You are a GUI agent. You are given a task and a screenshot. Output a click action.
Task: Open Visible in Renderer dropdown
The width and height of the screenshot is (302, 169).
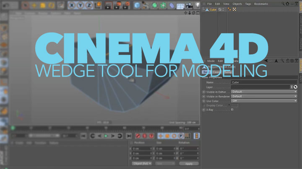(264, 96)
